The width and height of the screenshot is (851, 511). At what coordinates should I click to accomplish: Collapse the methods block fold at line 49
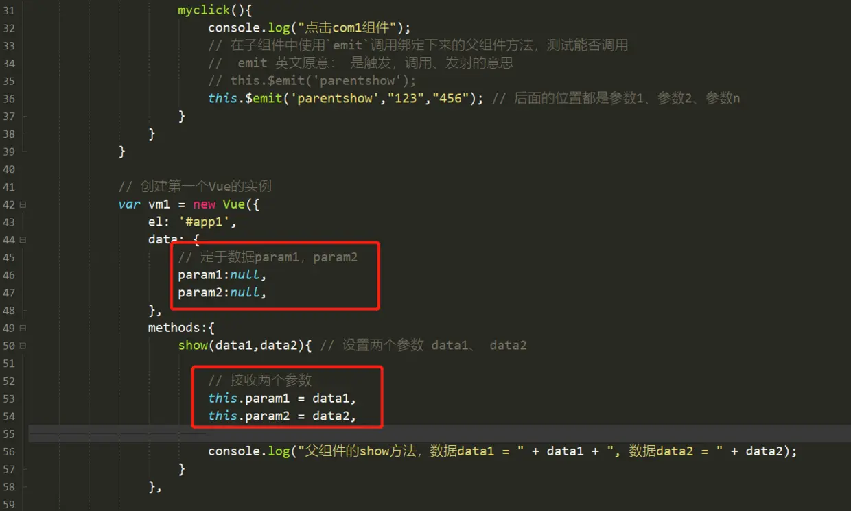[x=23, y=328]
